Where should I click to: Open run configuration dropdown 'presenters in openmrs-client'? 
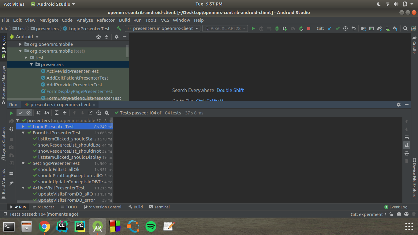pos(162,28)
